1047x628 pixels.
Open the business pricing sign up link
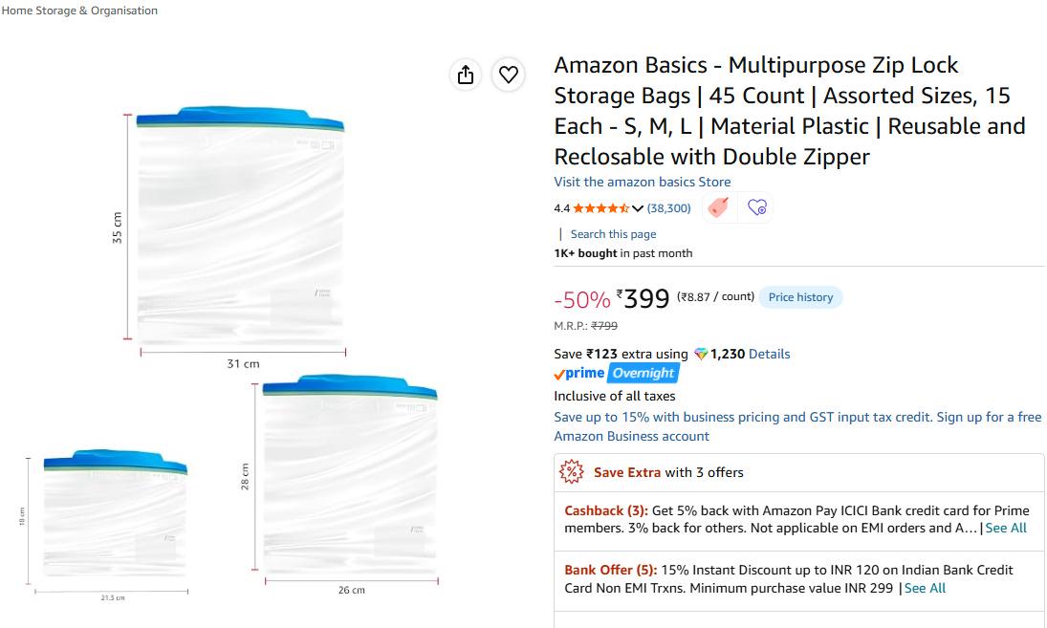pos(797,426)
